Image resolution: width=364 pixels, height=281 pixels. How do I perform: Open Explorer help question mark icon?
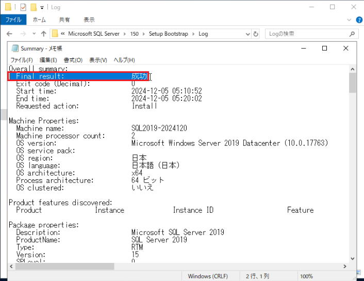359,20
